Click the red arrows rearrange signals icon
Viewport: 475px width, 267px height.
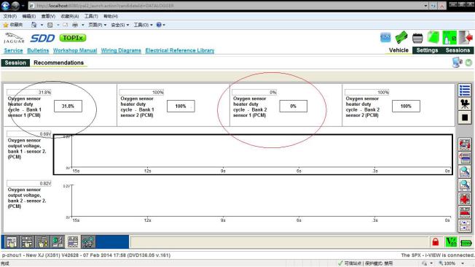[x=465, y=144]
